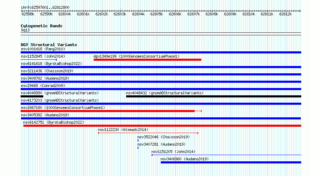
Task: Open variant nsv1152845 (John2014) label
Action: pyautogui.click(x=43, y=56)
